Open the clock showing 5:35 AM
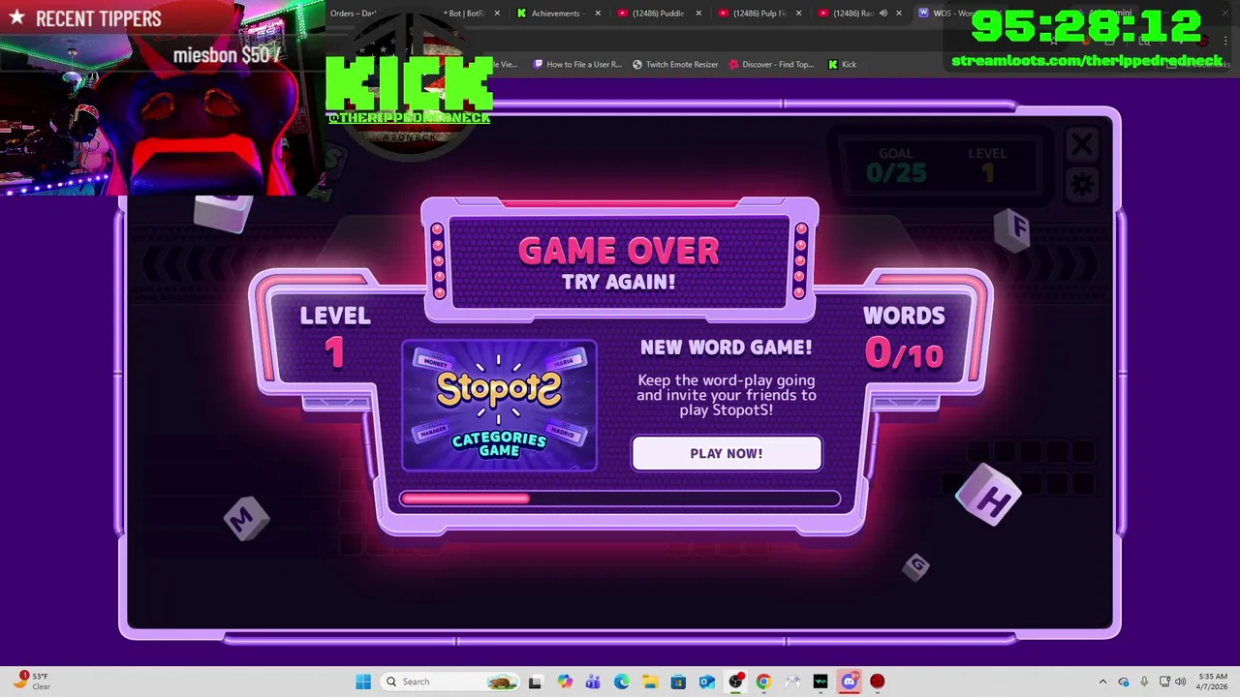 1212,682
